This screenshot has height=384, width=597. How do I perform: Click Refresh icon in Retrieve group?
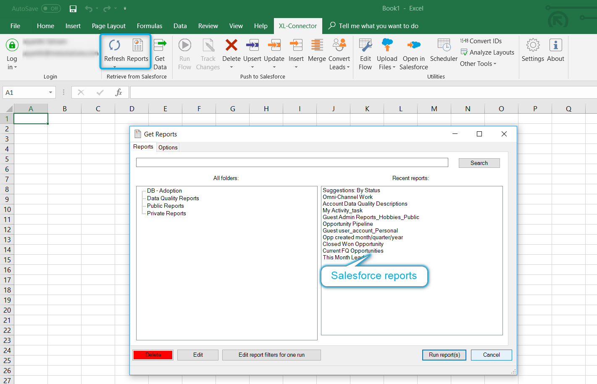click(x=114, y=45)
